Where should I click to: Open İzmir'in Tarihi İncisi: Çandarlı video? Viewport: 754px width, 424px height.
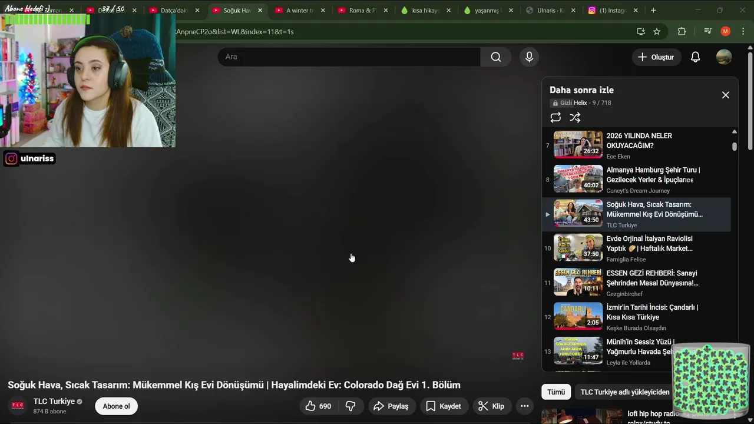[x=652, y=312]
